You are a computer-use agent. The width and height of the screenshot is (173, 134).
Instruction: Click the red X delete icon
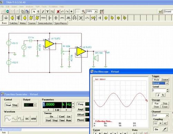pos(58,11)
